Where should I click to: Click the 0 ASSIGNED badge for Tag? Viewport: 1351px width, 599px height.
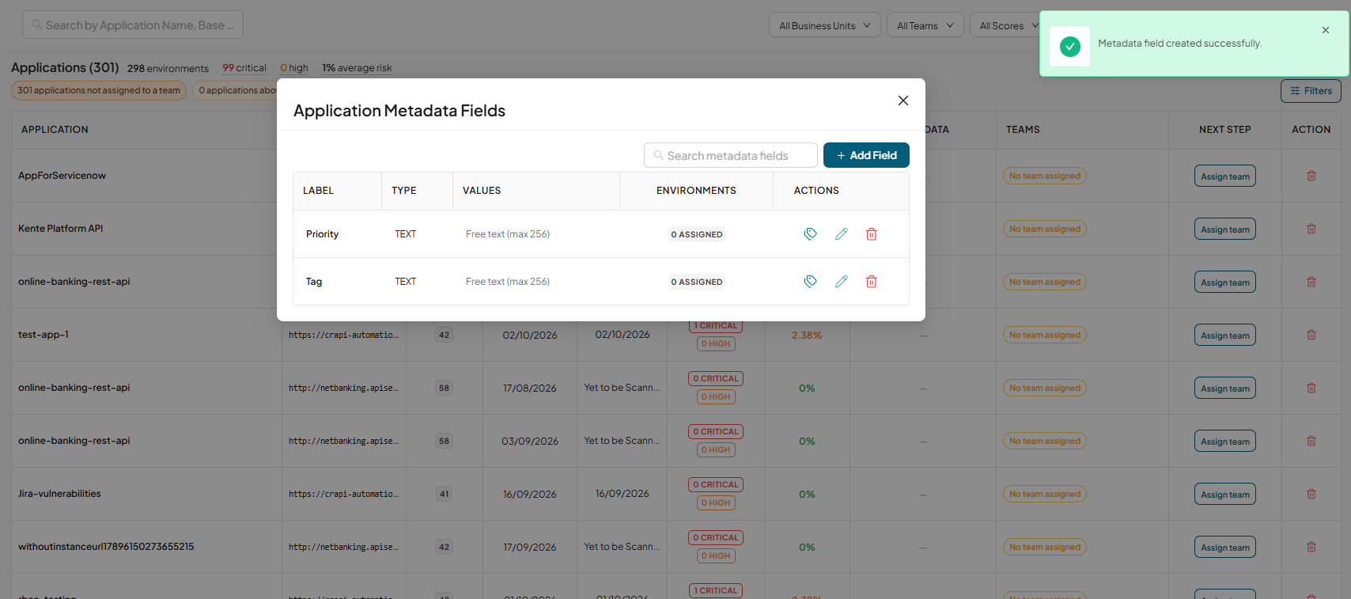pyautogui.click(x=697, y=282)
